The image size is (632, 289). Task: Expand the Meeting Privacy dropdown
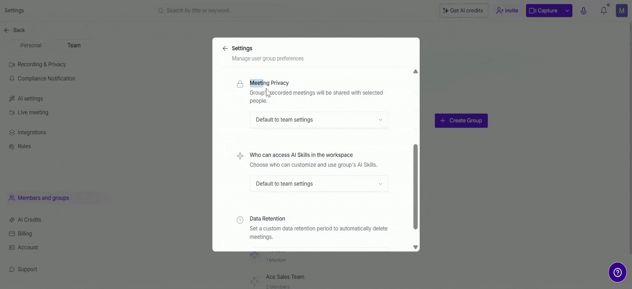[319, 120]
